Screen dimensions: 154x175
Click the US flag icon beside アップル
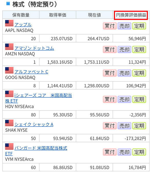click(9, 23)
